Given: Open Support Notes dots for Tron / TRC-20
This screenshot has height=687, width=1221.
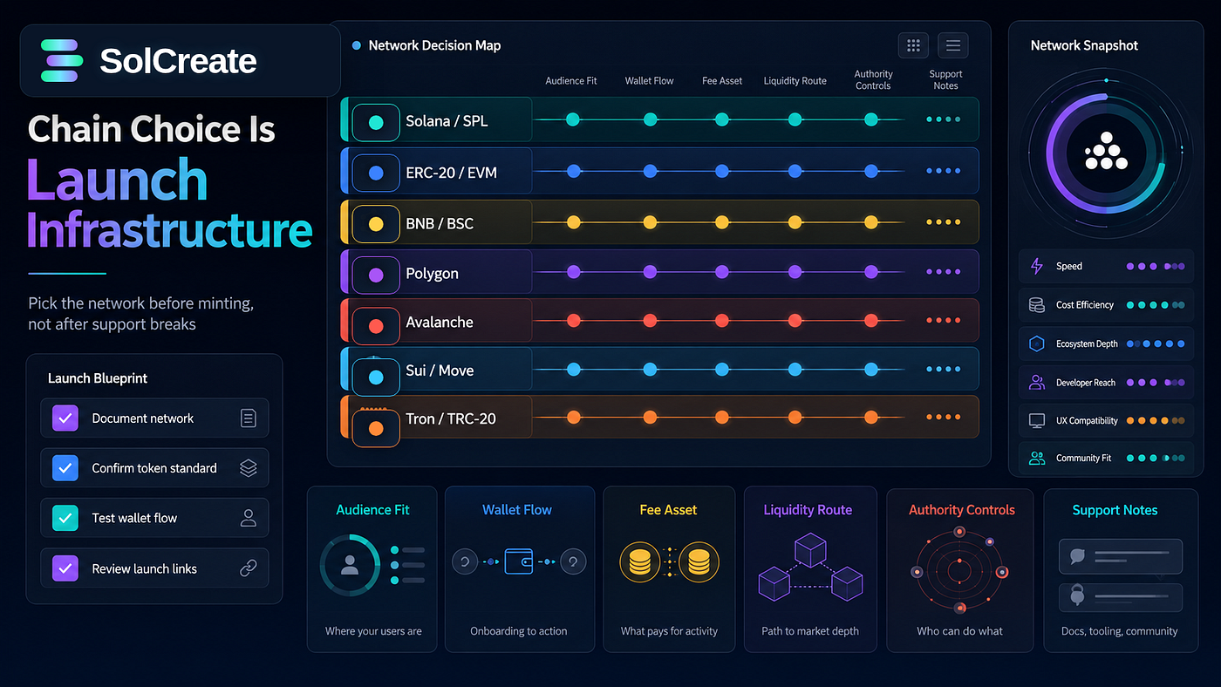Looking at the screenshot, I should point(944,417).
